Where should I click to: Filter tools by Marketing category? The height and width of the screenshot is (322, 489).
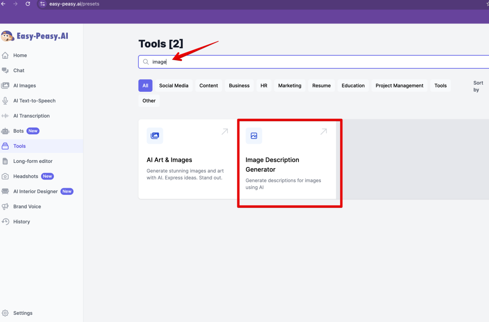tap(290, 86)
